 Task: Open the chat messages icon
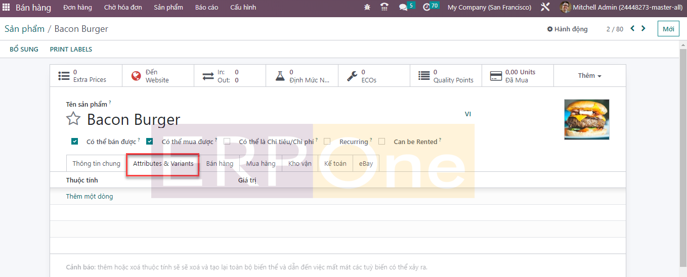pyautogui.click(x=403, y=8)
